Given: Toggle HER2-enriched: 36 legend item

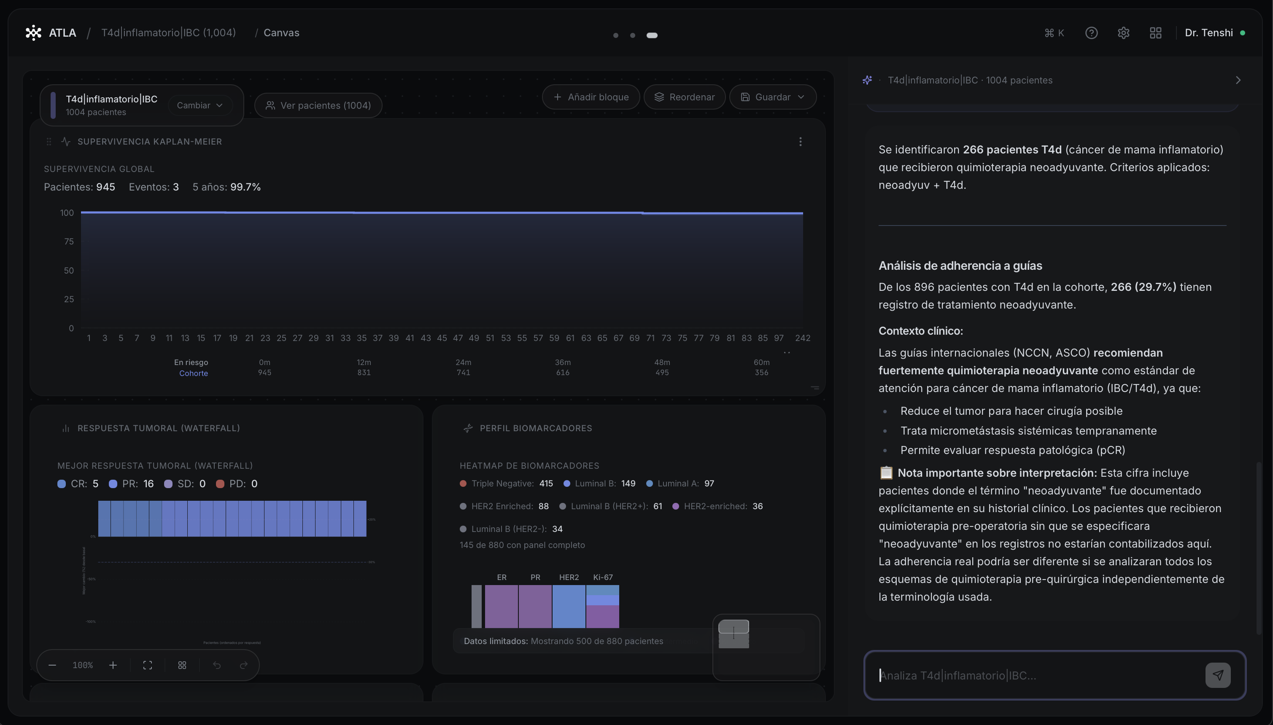Looking at the screenshot, I should [x=717, y=506].
